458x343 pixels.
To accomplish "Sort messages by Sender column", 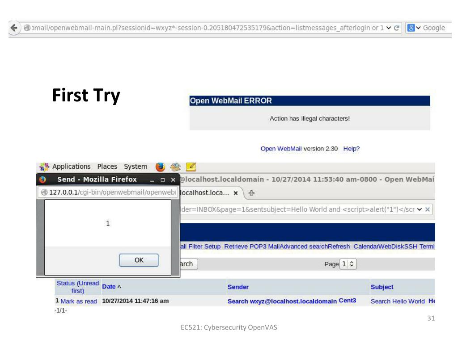I will pyautogui.click(x=238, y=287).
